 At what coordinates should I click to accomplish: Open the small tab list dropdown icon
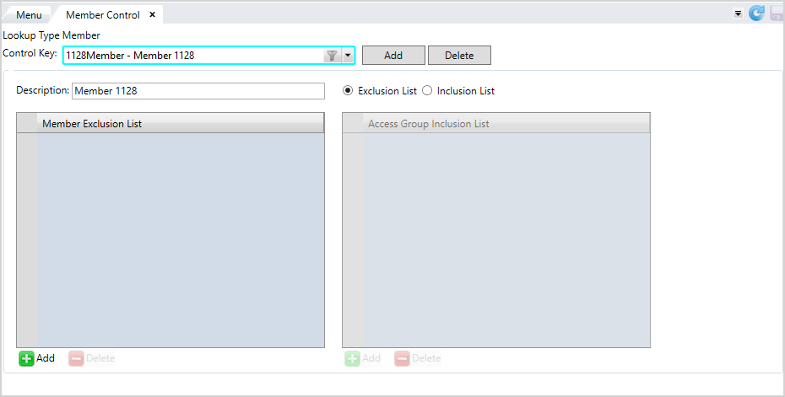pos(738,13)
